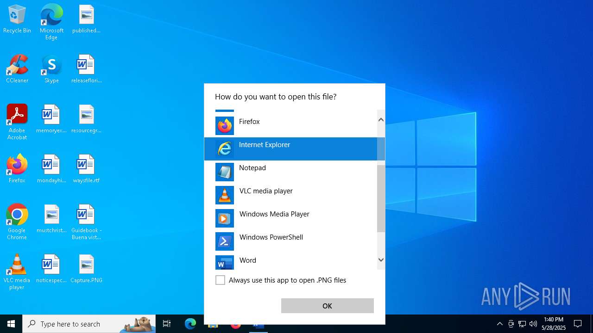
Task: Select the Recycle Bin desktop icon
Action: 17,19
